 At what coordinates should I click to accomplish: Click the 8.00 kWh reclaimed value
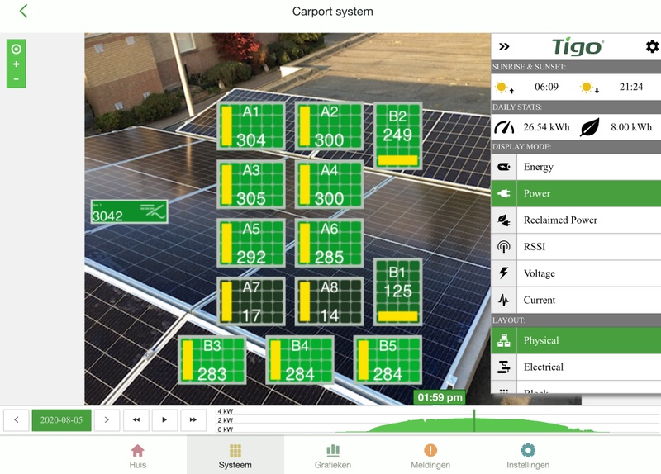pos(631,127)
